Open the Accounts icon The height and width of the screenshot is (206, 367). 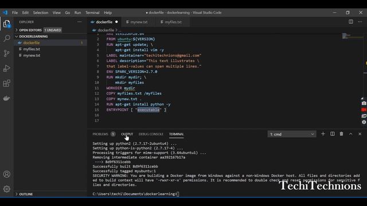coord(6,174)
